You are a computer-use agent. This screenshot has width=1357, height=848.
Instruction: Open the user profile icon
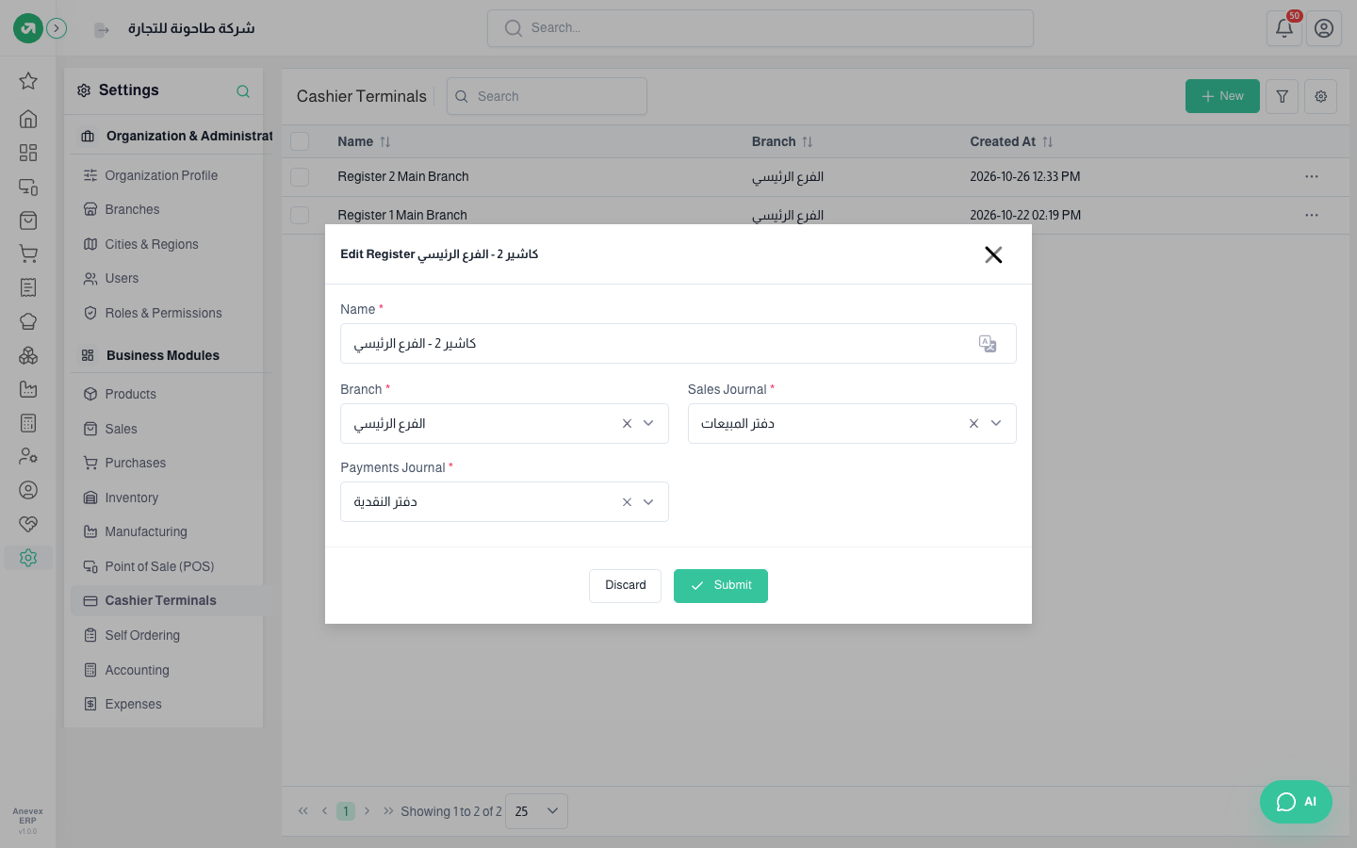(1324, 28)
